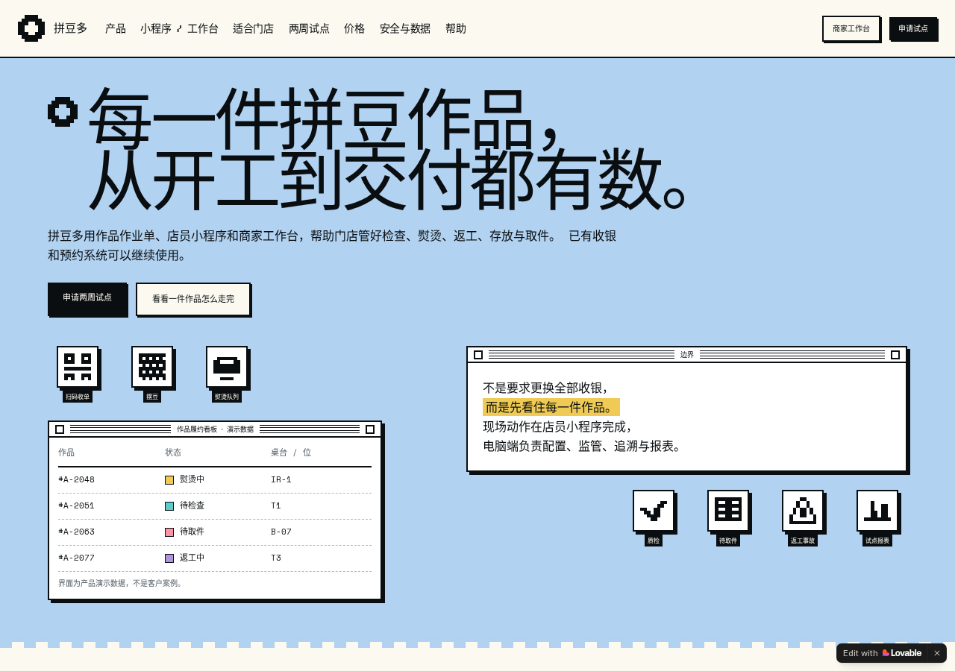The width and height of the screenshot is (955, 671).
Task: Click the 边界 window title
Action: pos(687,355)
